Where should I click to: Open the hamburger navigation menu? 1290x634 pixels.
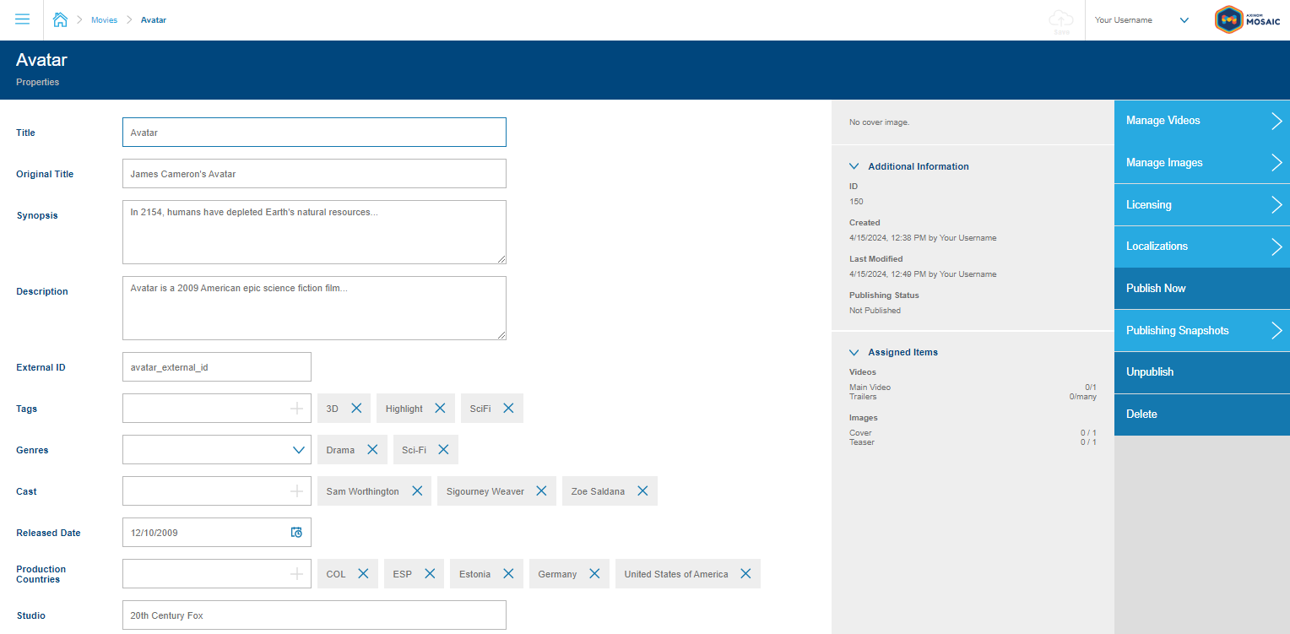pos(23,19)
